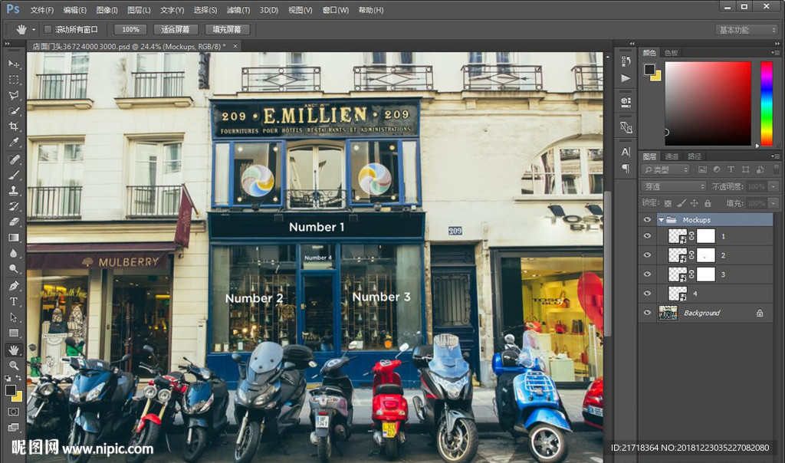Select the Rectangular Marquee tool
Screen dimensions: 785x463
pos(14,80)
